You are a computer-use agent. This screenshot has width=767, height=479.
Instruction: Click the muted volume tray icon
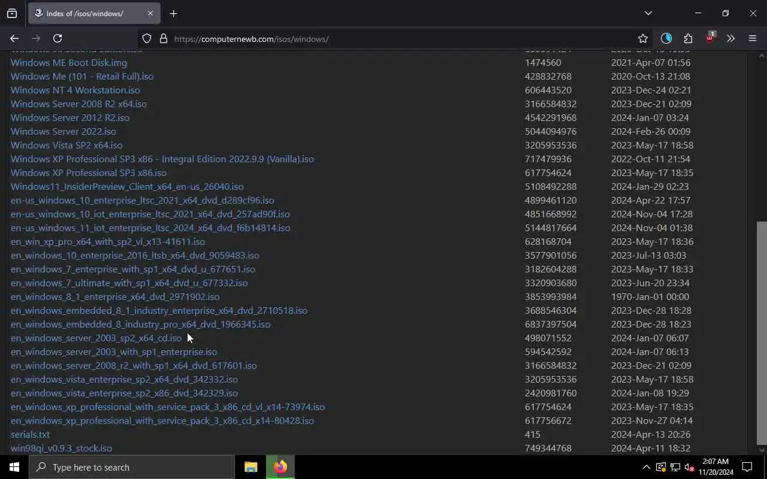click(x=689, y=467)
